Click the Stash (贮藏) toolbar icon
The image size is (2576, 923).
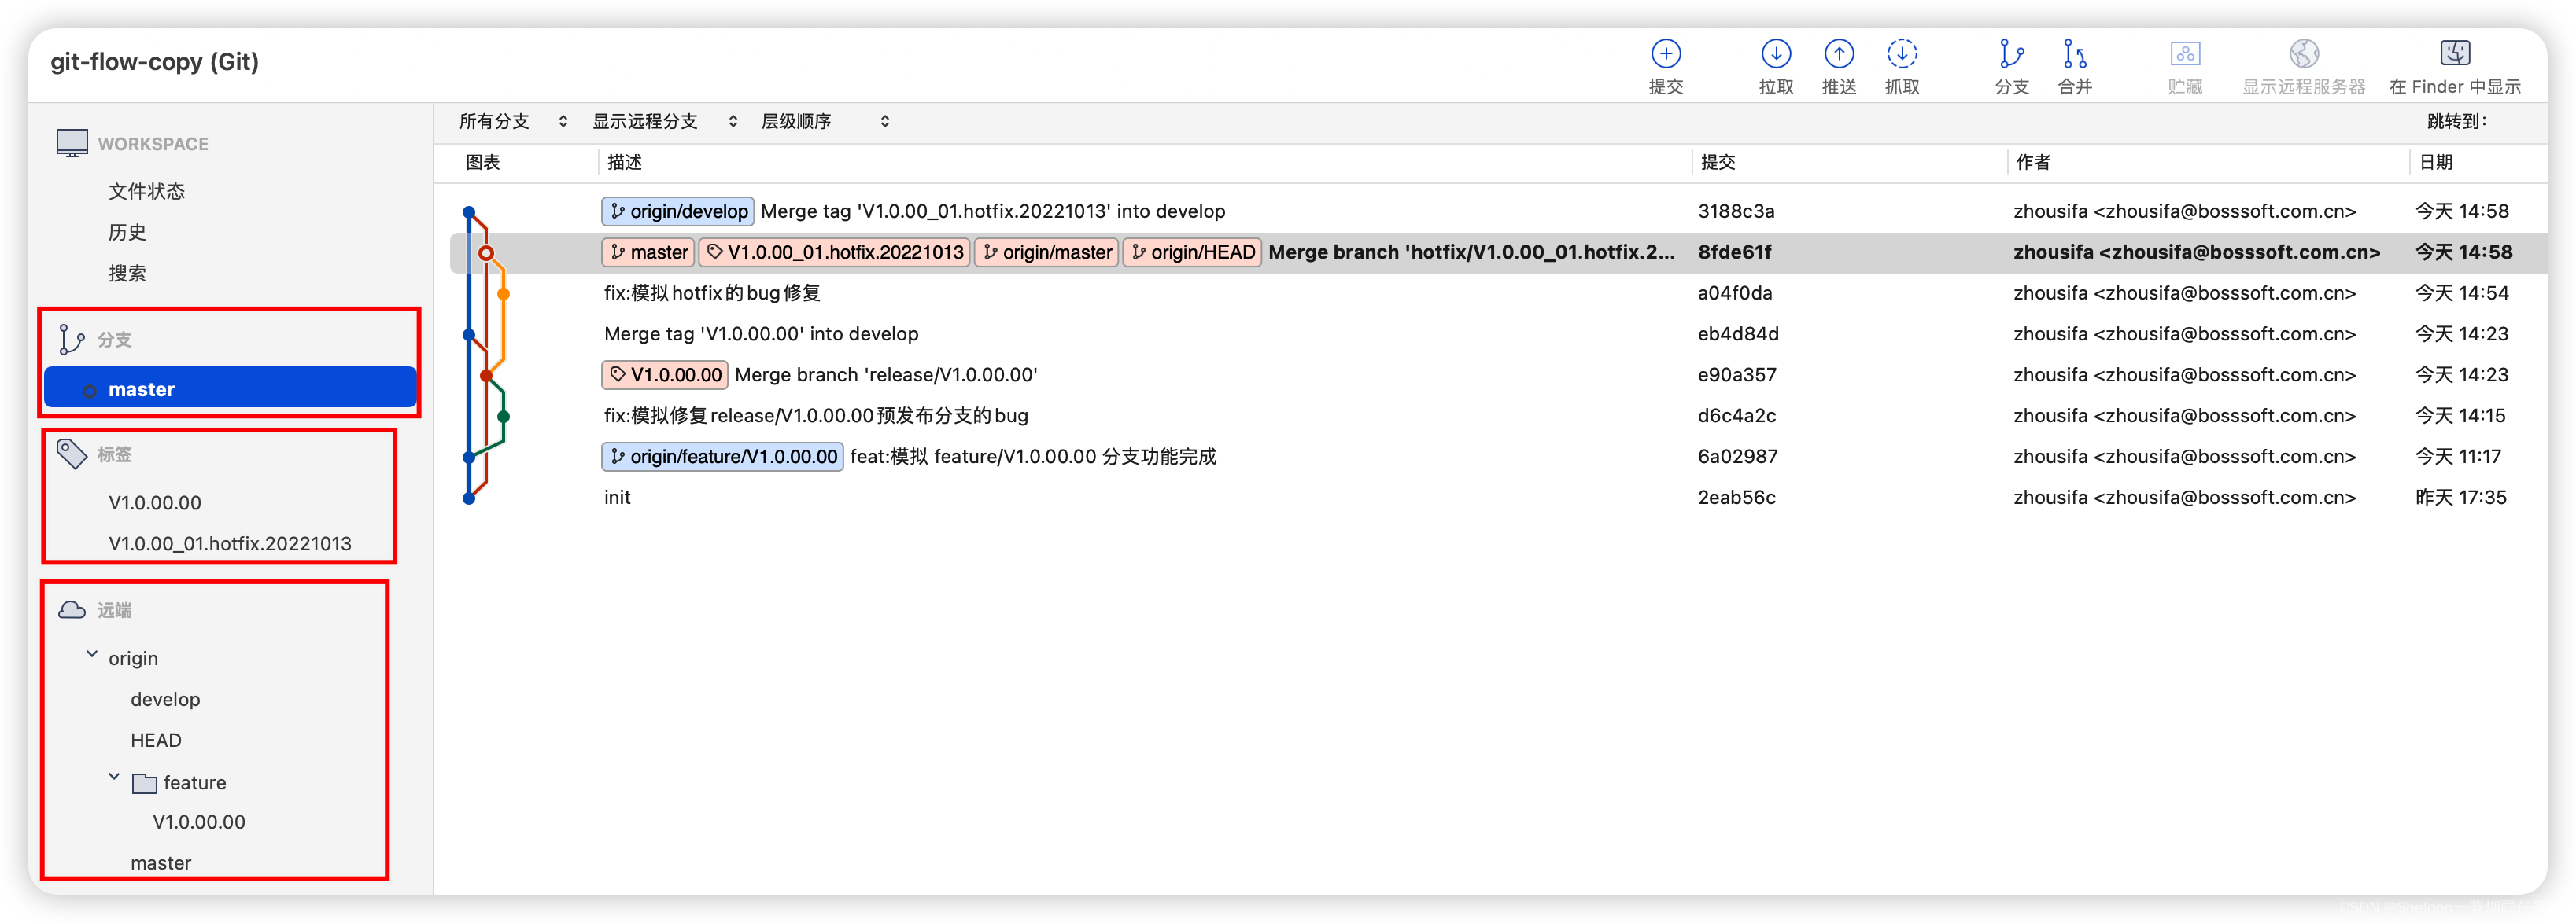pyautogui.click(x=2185, y=54)
